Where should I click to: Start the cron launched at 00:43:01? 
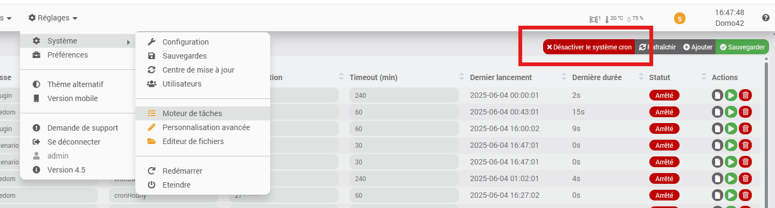(x=731, y=112)
